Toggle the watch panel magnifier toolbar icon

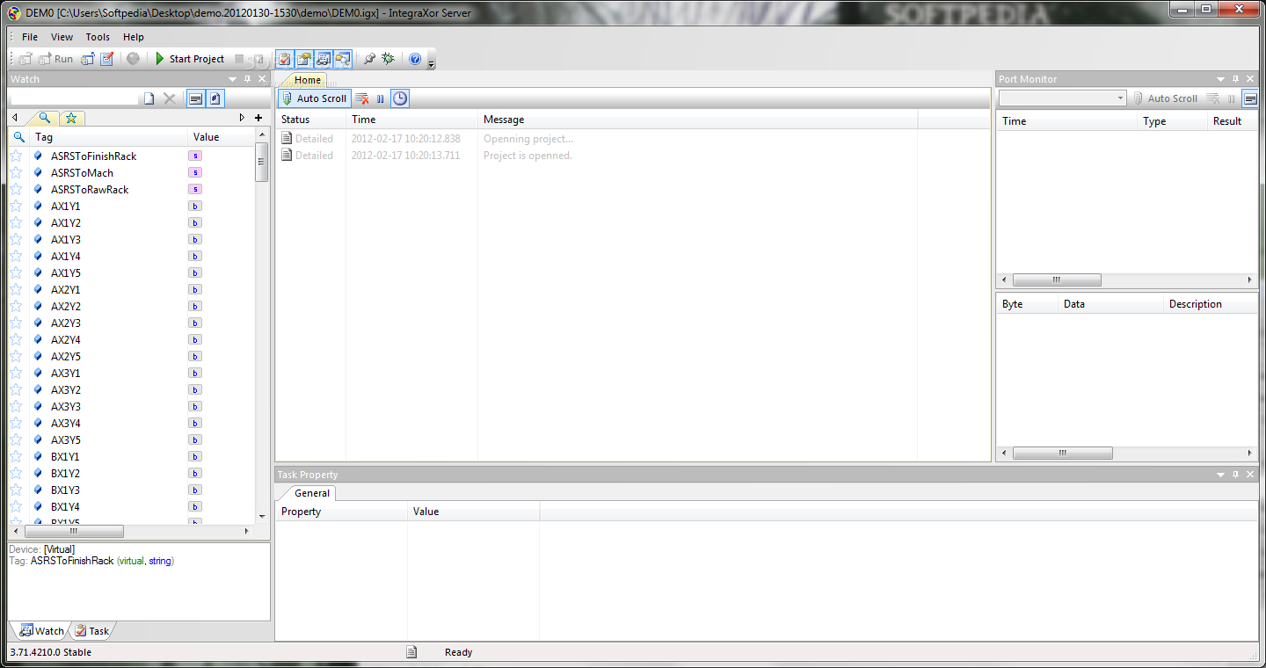click(x=342, y=59)
